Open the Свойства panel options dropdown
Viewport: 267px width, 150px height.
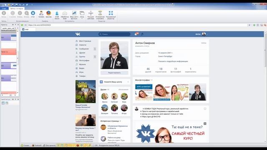point(13,99)
